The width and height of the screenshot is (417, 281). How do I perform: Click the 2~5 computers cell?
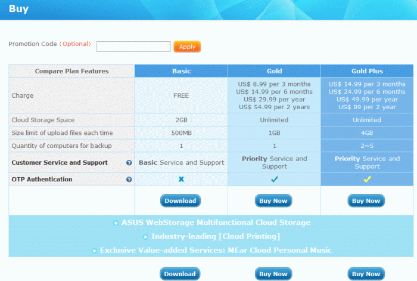pyautogui.click(x=367, y=146)
